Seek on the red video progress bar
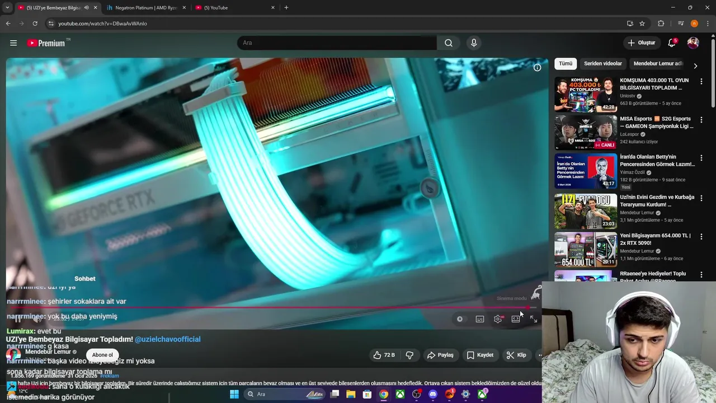 pos(271,307)
